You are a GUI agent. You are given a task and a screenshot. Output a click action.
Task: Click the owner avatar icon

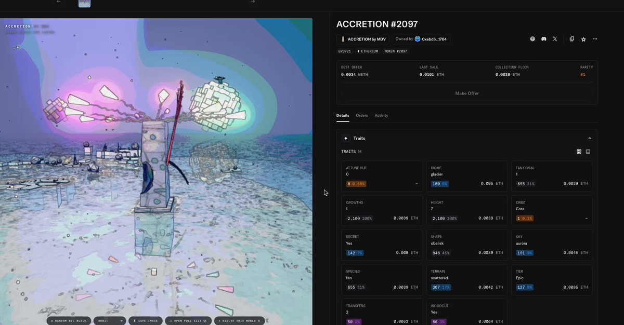point(418,39)
